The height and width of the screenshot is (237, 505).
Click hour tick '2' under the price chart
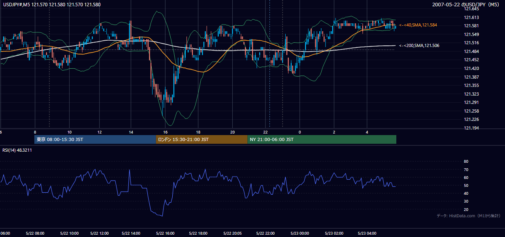pos(334,132)
